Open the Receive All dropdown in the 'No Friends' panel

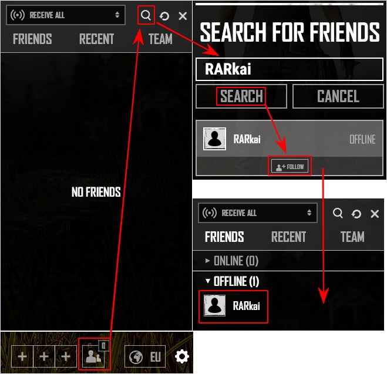(66, 15)
